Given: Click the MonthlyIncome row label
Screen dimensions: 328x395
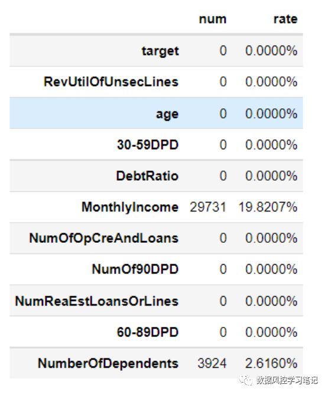Looking at the screenshot, I should (130, 207).
